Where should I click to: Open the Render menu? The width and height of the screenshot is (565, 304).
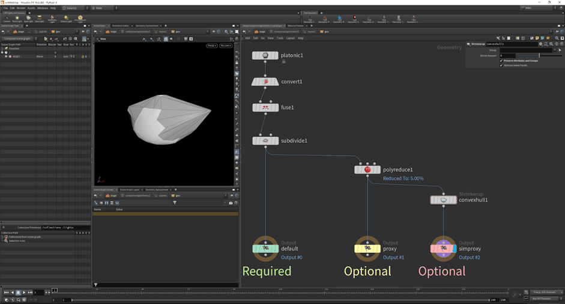point(21,8)
